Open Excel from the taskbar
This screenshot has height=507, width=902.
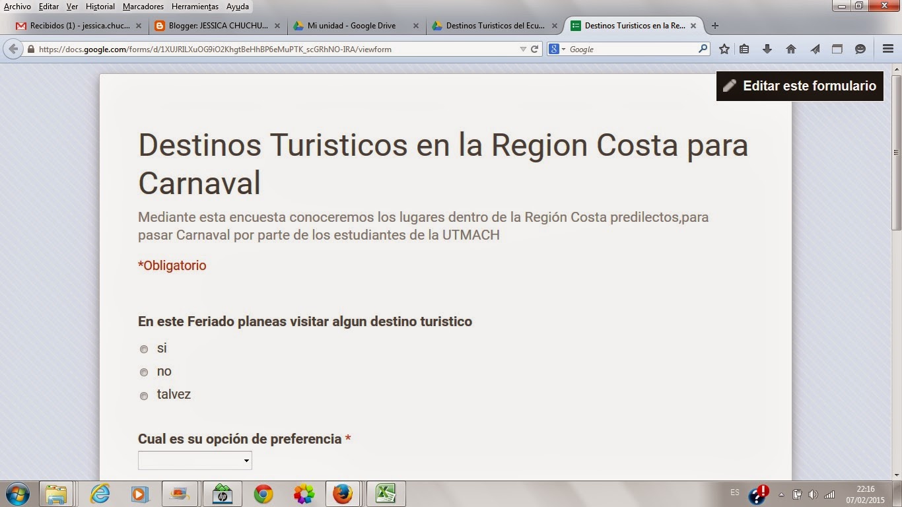(386, 494)
